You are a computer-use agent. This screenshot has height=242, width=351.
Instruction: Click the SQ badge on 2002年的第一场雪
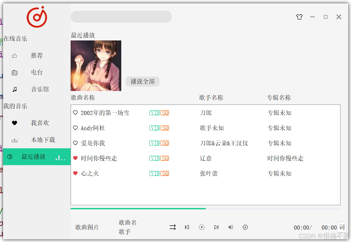click(x=165, y=113)
